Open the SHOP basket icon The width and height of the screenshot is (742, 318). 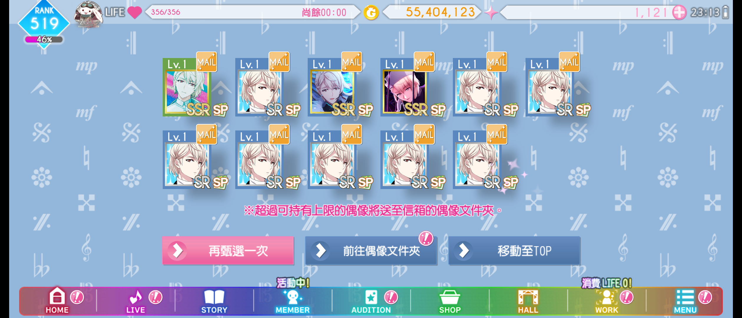(450, 300)
